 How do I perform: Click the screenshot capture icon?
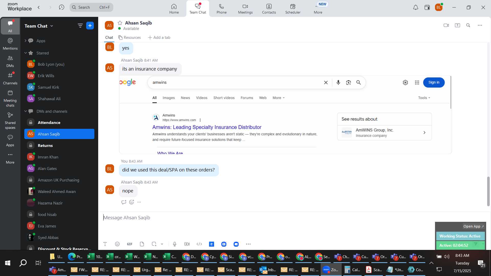click(x=154, y=244)
